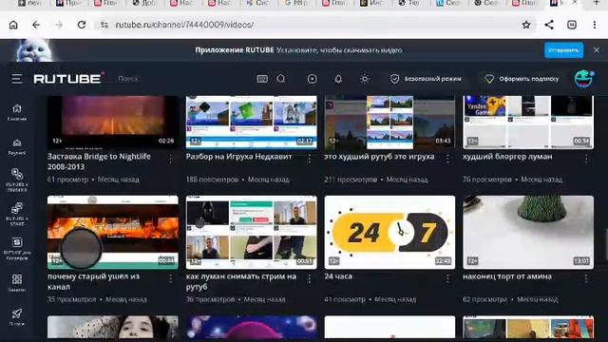
Task: Bookmark page with star icon
Action: pos(525,25)
